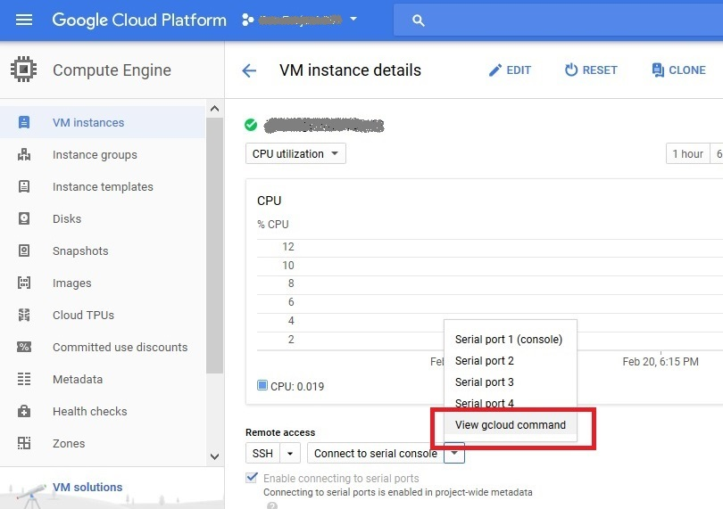
Task: Click the RESET button label
Action: click(x=600, y=70)
